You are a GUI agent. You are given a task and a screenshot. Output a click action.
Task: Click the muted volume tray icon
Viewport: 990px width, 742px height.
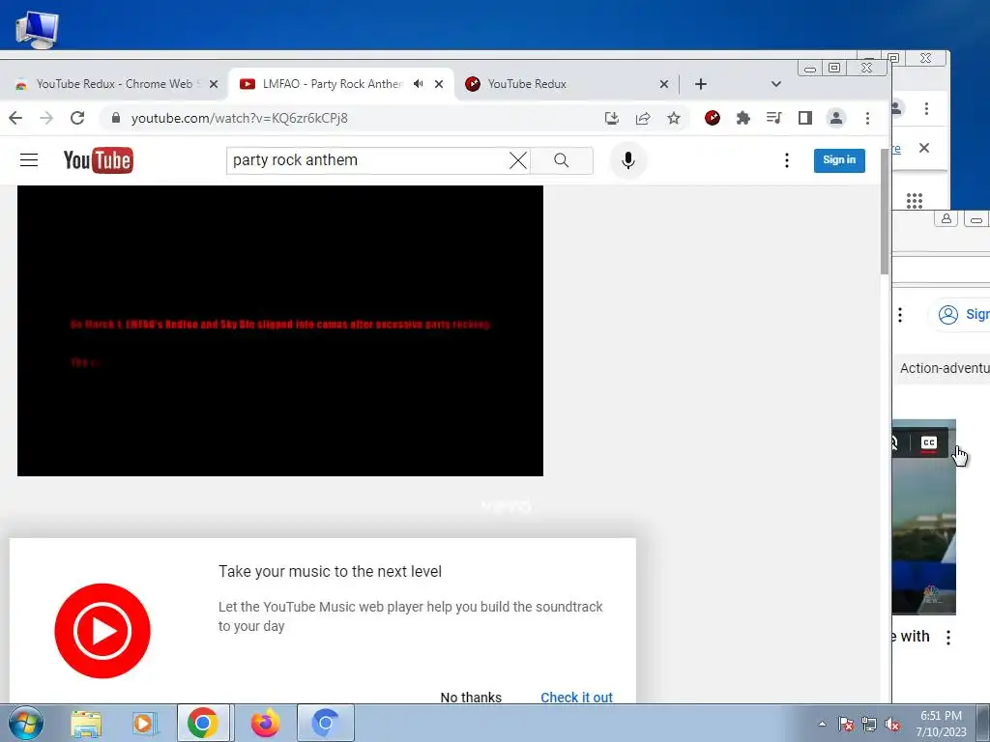click(892, 724)
